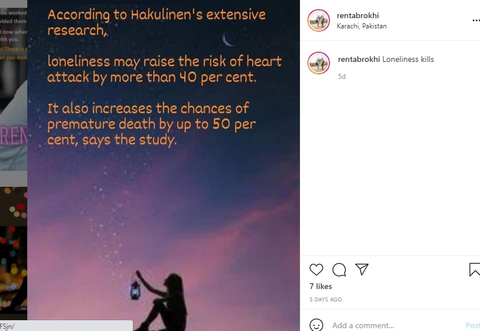Focus the Add a comment field
This screenshot has height=331, width=480.
[395, 325]
